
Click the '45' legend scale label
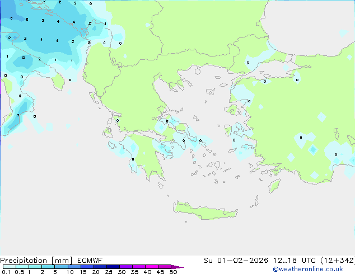(x=160, y=272)
